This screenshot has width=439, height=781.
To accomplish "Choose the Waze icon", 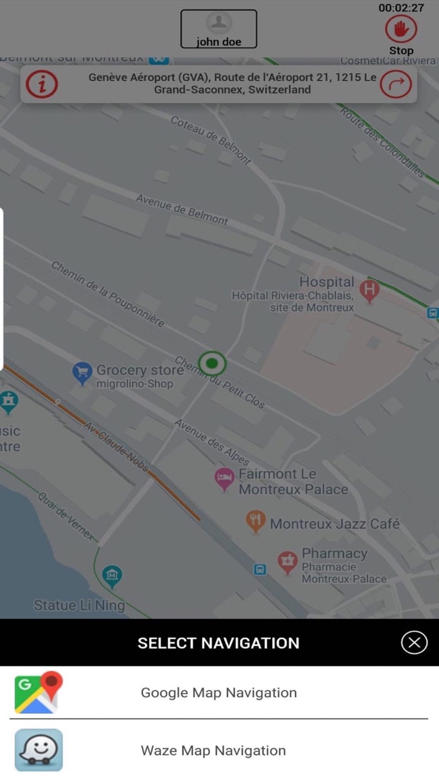I will coord(39,750).
